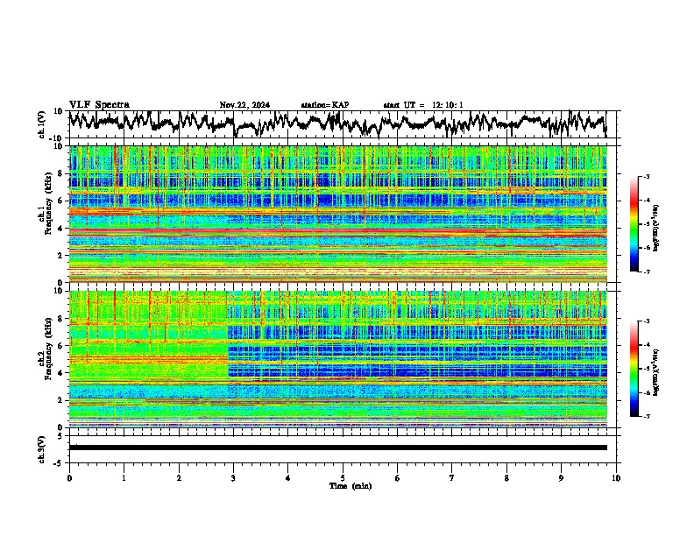Click the "10" tick on ch.1(V) waveform axis

tap(59, 111)
